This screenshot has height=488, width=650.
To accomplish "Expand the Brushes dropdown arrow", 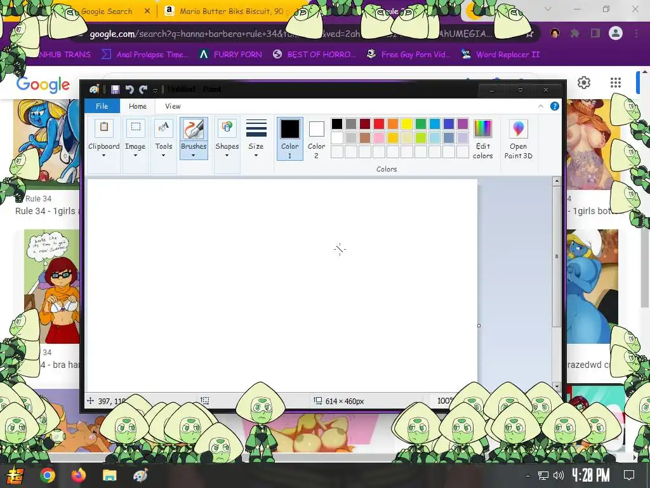I will pos(193,156).
